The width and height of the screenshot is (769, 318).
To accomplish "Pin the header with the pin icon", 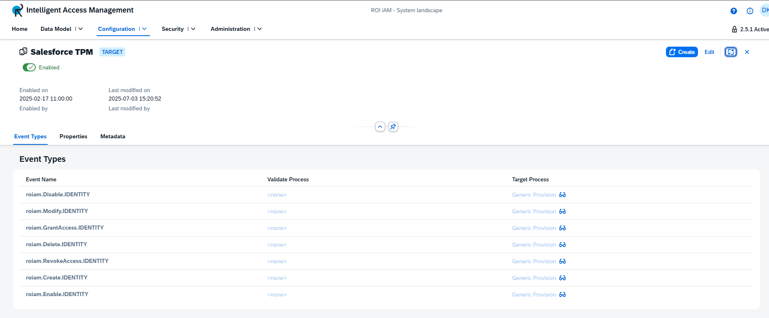I will click(x=393, y=127).
